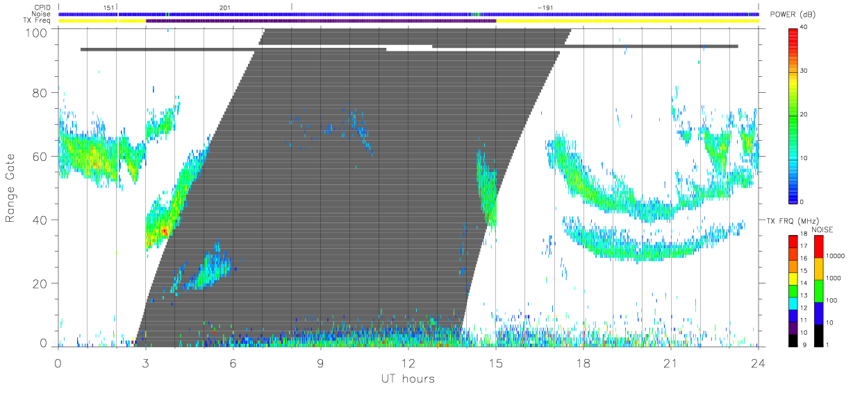Click the UT hours axis title

click(x=408, y=378)
